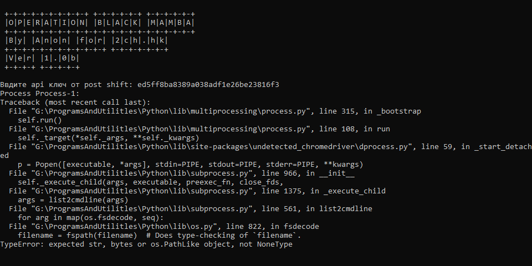Click the 'self.run()' code line
Image resolution: width=532 pixels, height=266 pixels.
coord(39,120)
